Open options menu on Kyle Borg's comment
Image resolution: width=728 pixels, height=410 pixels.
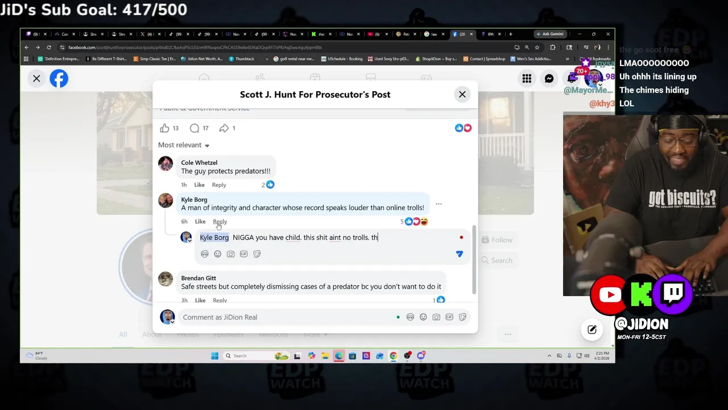click(439, 204)
